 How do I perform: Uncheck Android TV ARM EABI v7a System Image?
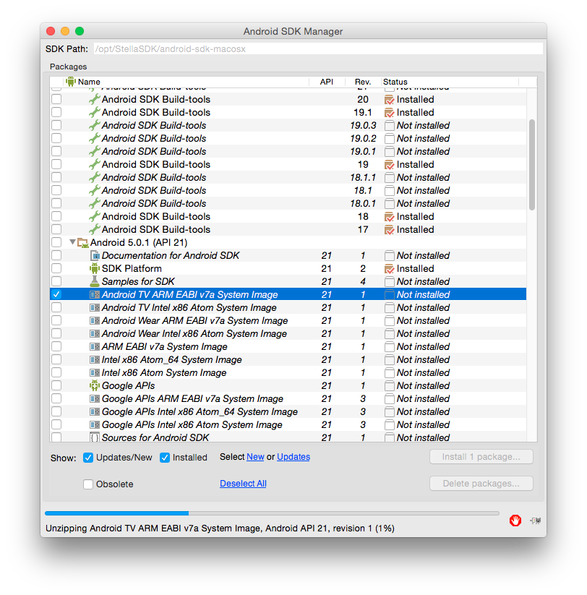[56, 294]
